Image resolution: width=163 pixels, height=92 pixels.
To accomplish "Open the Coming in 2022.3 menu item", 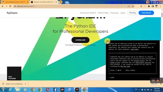I will pyautogui.click(x=88, y=13).
